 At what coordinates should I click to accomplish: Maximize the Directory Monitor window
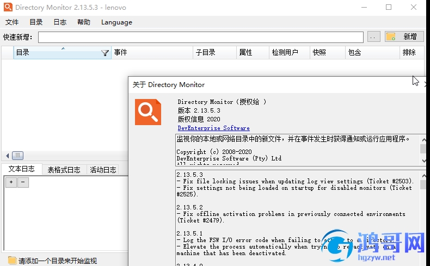click(389, 8)
